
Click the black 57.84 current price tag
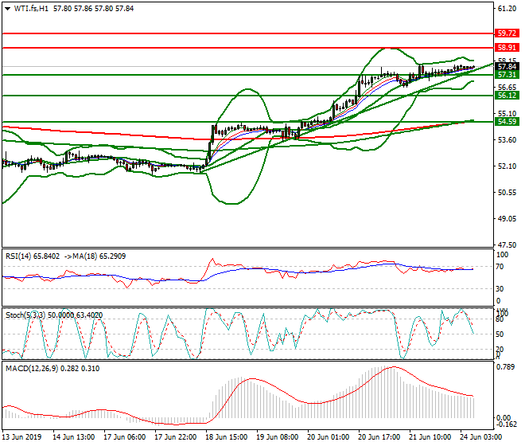pos(506,66)
